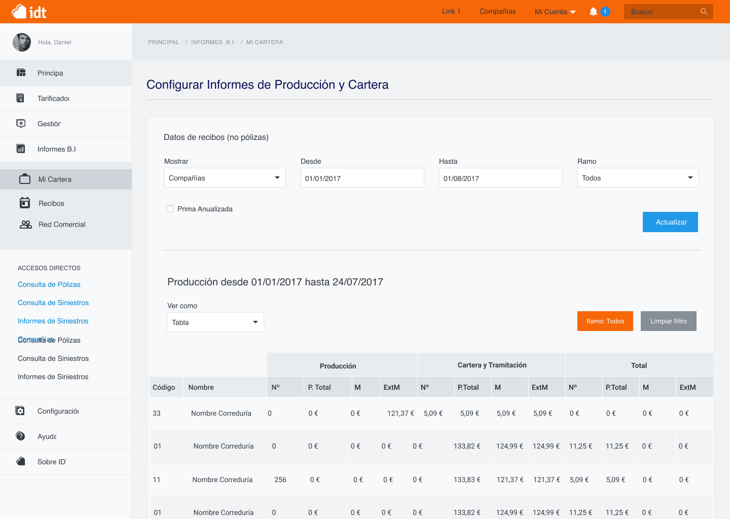Click the notification bell icon
730x519 pixels.
click(x=593, y=12)
